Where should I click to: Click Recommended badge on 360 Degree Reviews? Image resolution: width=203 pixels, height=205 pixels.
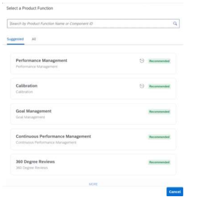(x=159, y=162)
